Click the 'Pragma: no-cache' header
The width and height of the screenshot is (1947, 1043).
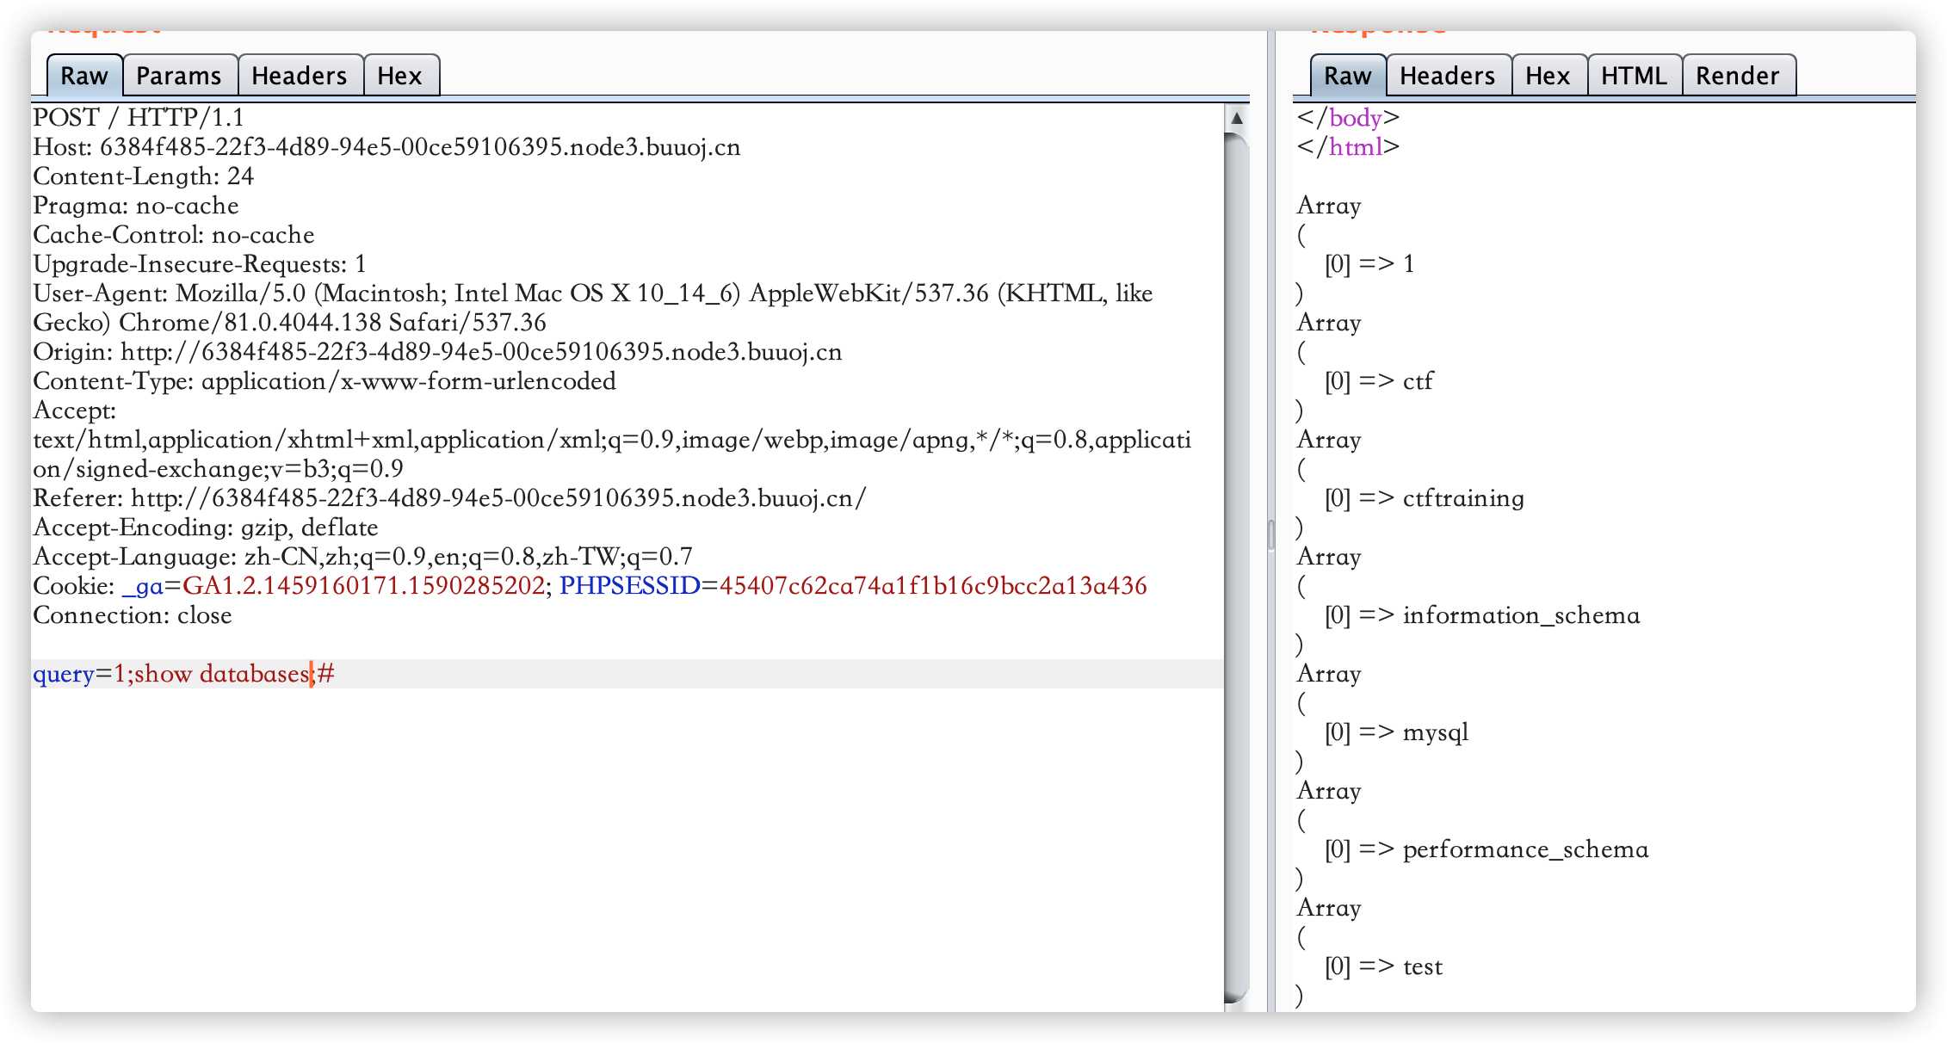point(136,206)
